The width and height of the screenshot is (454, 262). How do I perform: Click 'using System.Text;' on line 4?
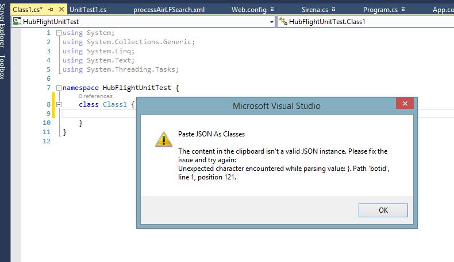click(98, 60)
